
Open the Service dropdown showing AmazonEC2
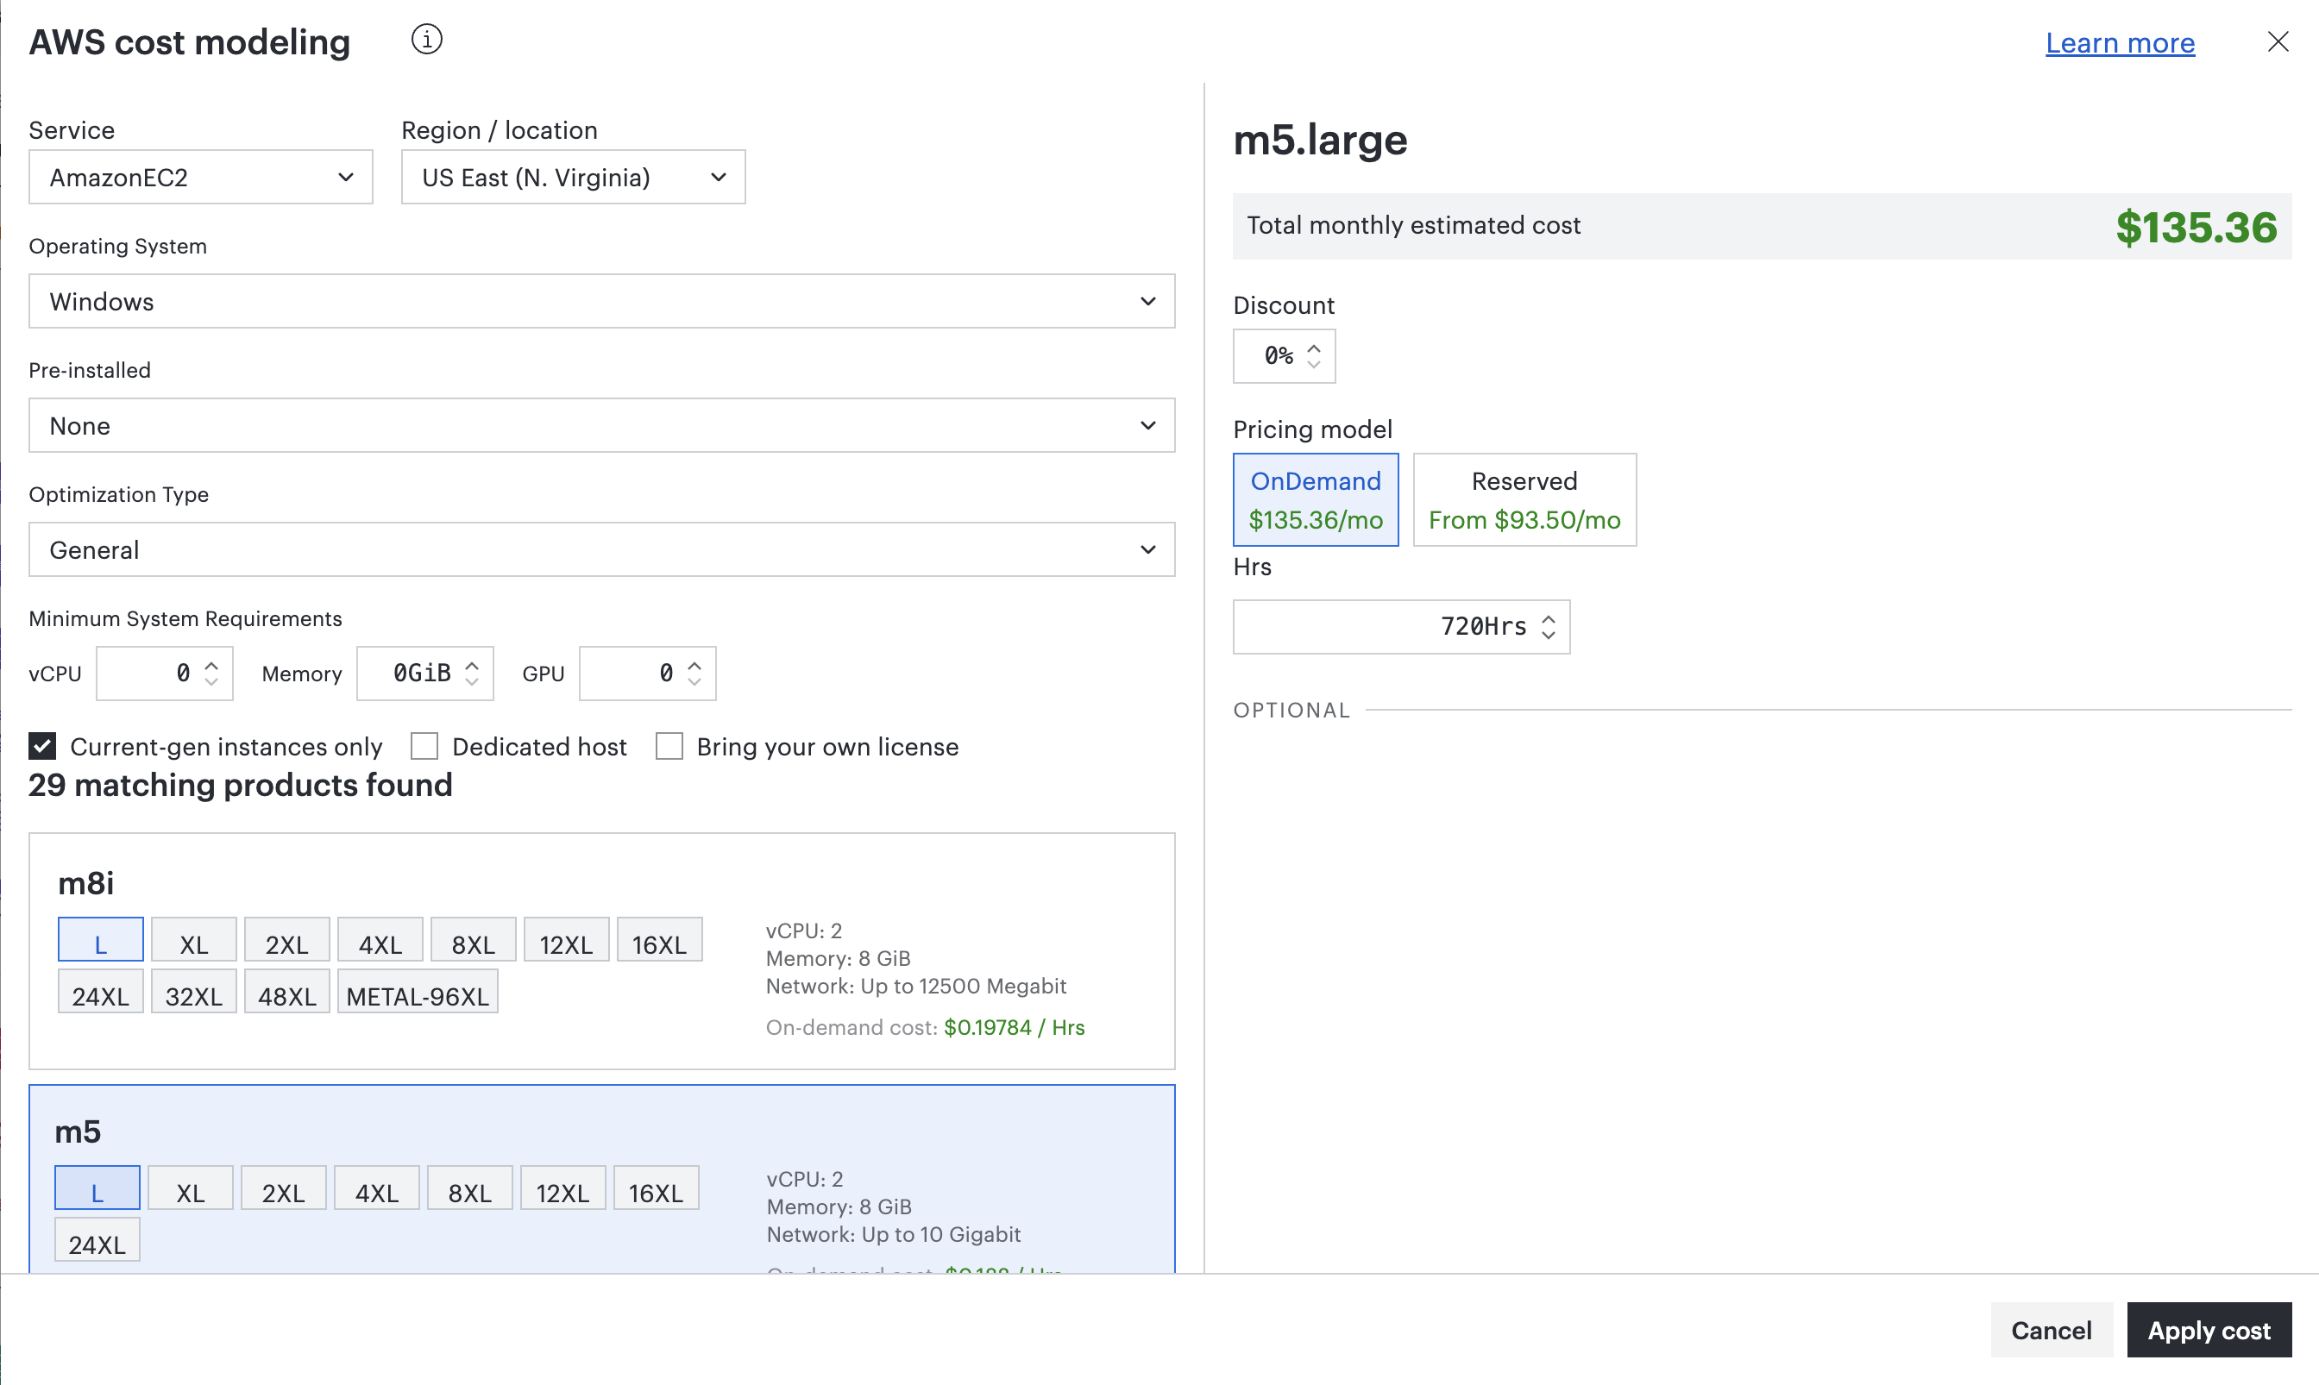coord(201,178)
